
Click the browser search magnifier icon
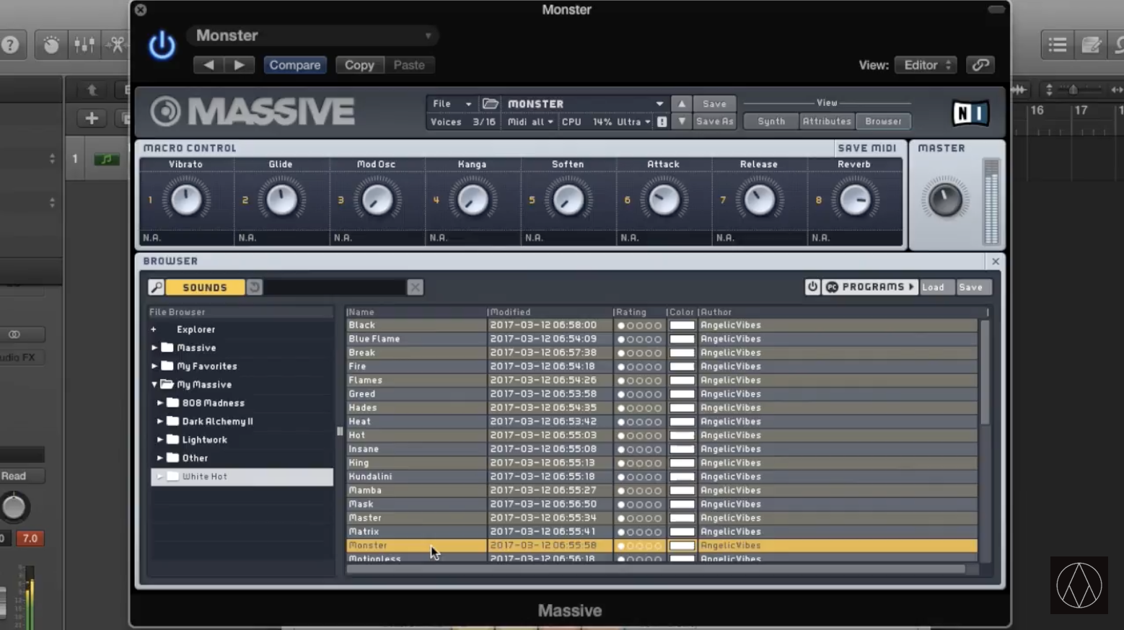pyautogui.click(x=156, y=288)
